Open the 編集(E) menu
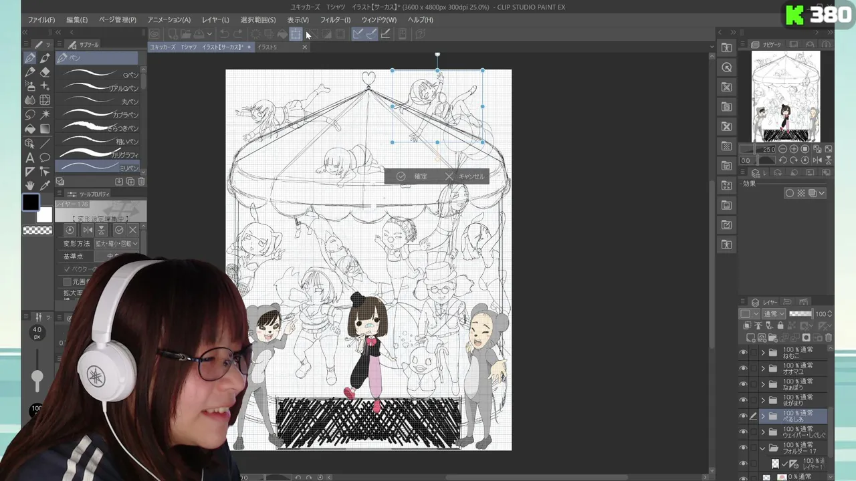The height and width of the screenshot is (481, 856). (x=77, y=20)
